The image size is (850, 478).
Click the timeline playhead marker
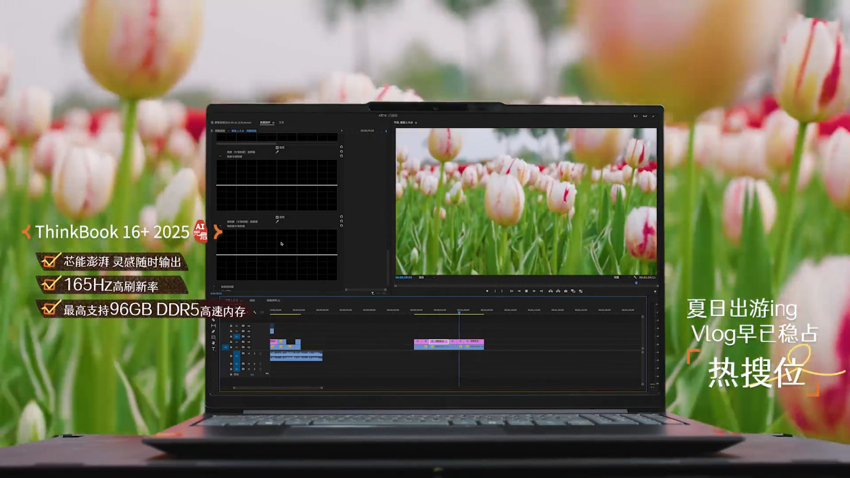[459, 312]
